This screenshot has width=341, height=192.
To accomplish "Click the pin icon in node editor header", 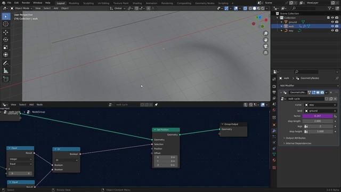I will (156, 105).
